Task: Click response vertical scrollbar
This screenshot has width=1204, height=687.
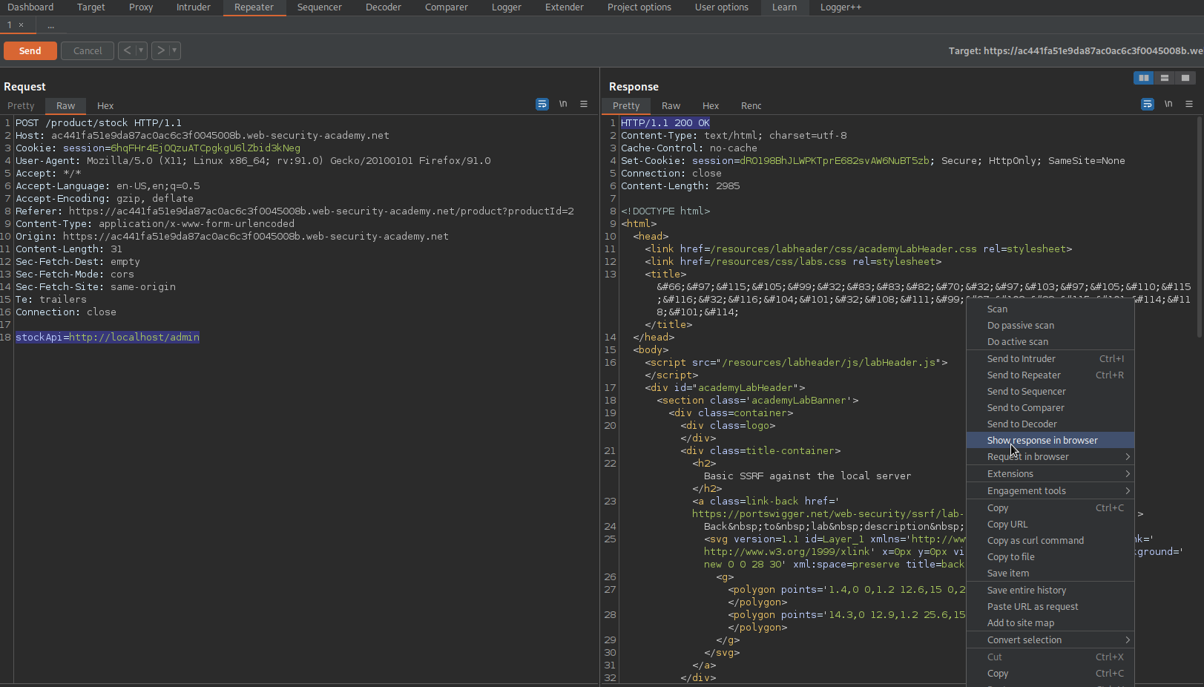Action: [x=1200, y=226]
